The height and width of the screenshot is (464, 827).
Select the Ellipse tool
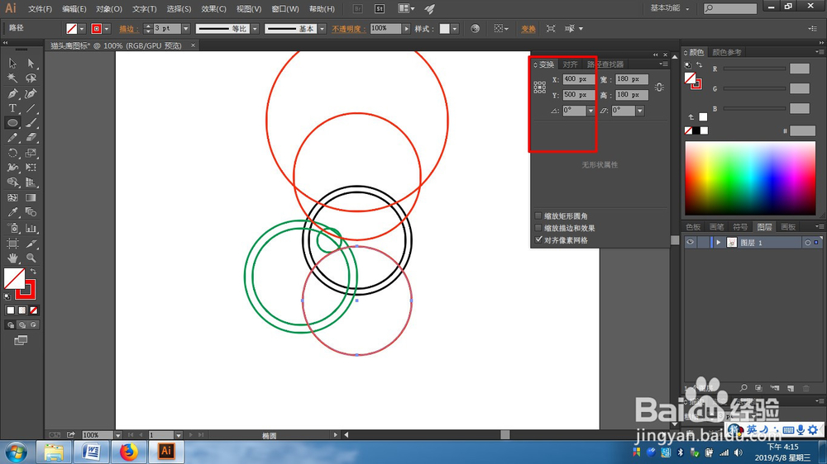click(x=12, y=123)
